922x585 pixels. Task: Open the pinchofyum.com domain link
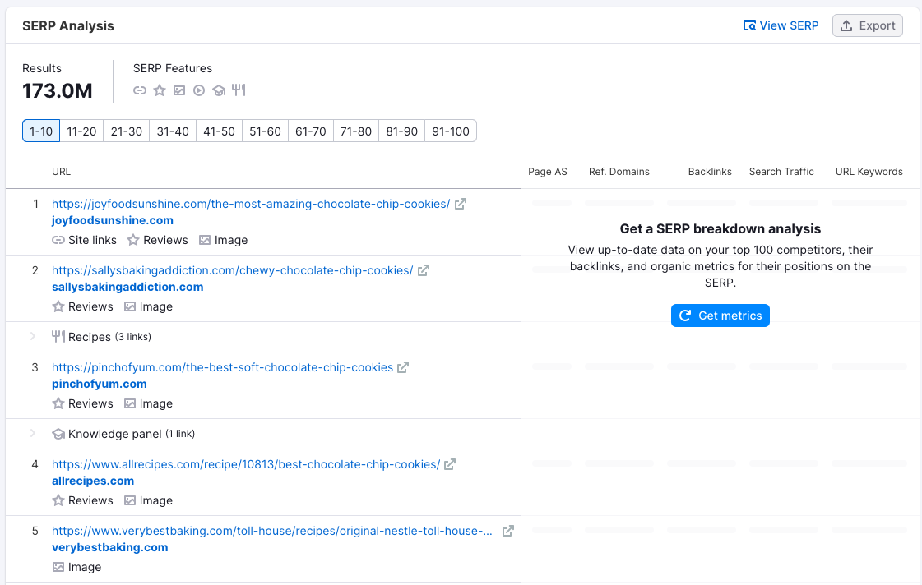pos(100,384)
